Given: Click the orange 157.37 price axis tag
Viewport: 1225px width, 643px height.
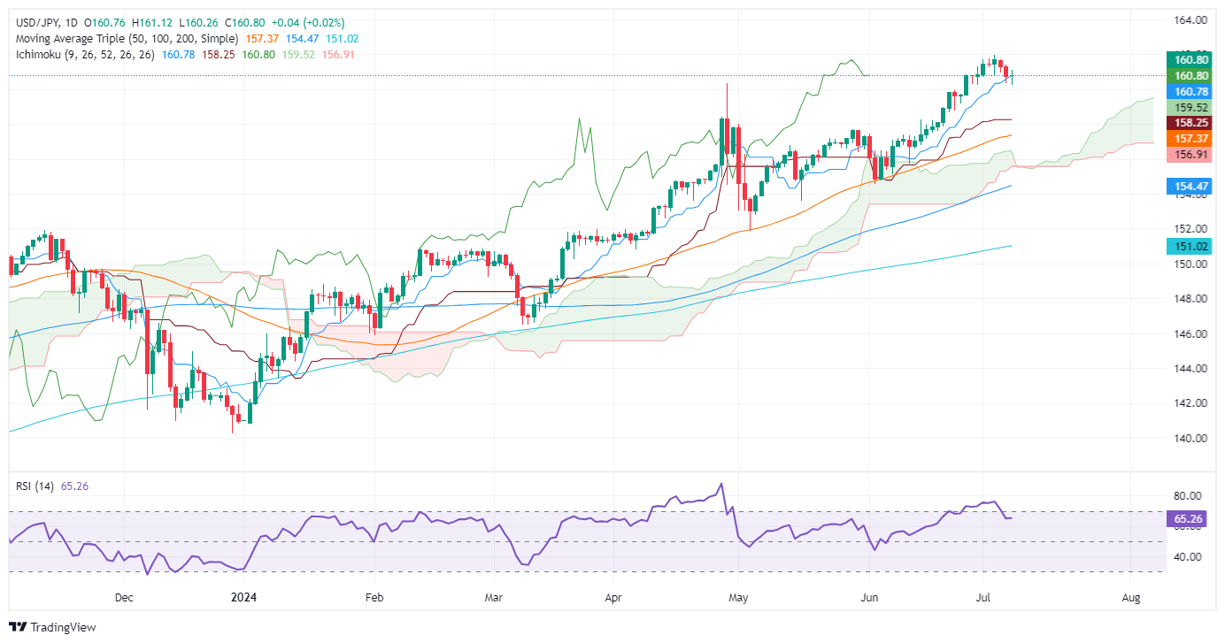Looking at the screenshot, I should pos(1190,140).
